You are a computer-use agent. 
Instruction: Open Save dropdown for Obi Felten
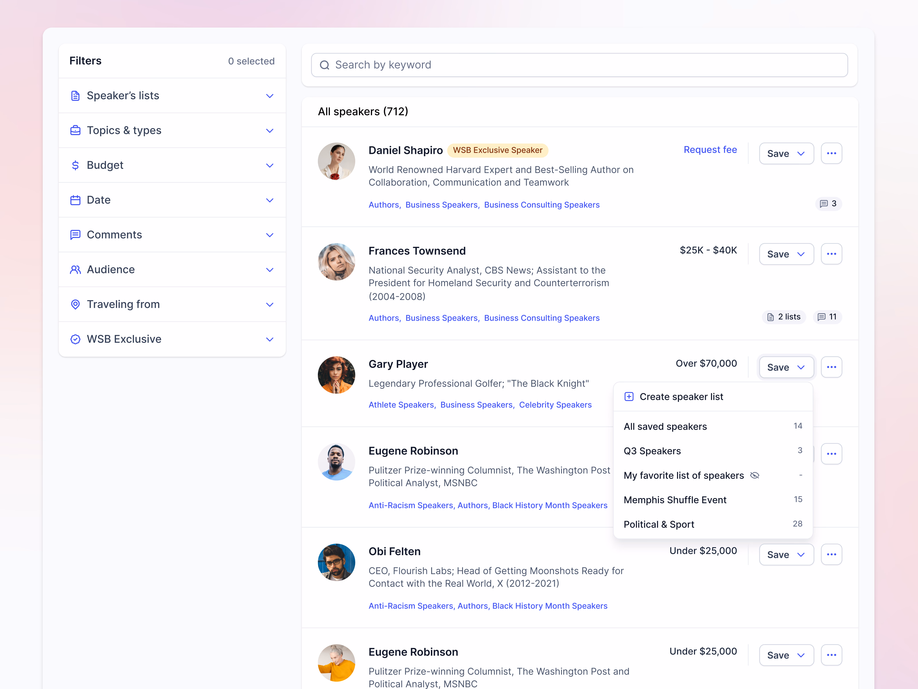pyautogui.click(x=786, y=554)
